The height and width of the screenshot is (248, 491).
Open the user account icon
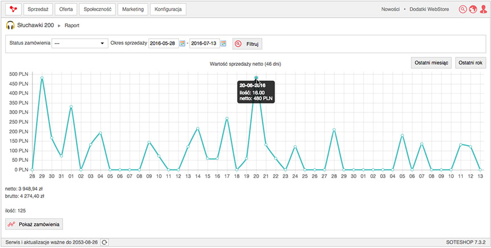click(x=483, y=10)
